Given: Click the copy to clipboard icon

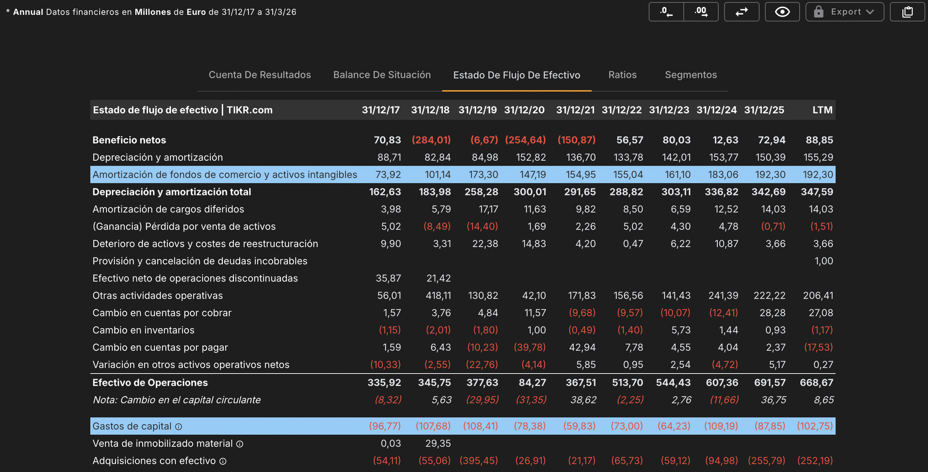Looking at the screenshot, I should tap(907, 12).
